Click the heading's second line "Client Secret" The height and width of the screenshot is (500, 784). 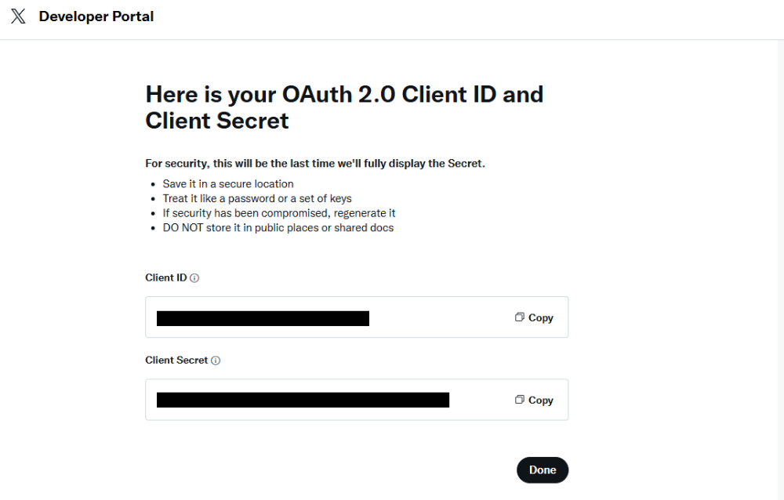217,121
